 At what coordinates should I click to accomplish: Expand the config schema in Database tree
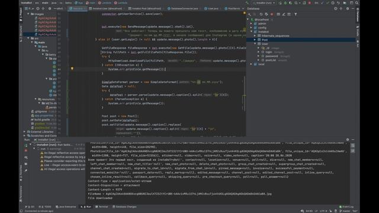coord(251,28)
